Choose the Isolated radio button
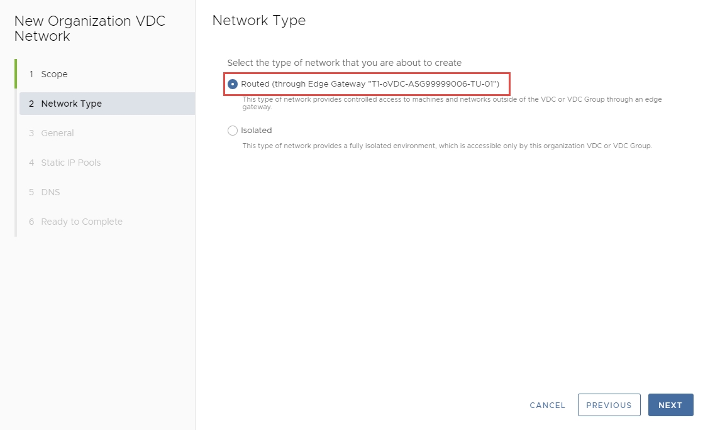Screen dimensions: 720x430 tap(233, 131)
